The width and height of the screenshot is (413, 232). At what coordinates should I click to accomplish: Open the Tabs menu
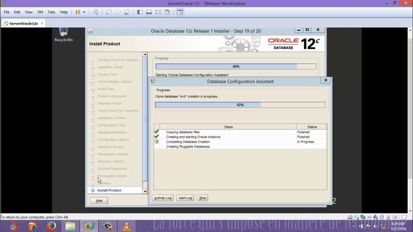(52, 12)
